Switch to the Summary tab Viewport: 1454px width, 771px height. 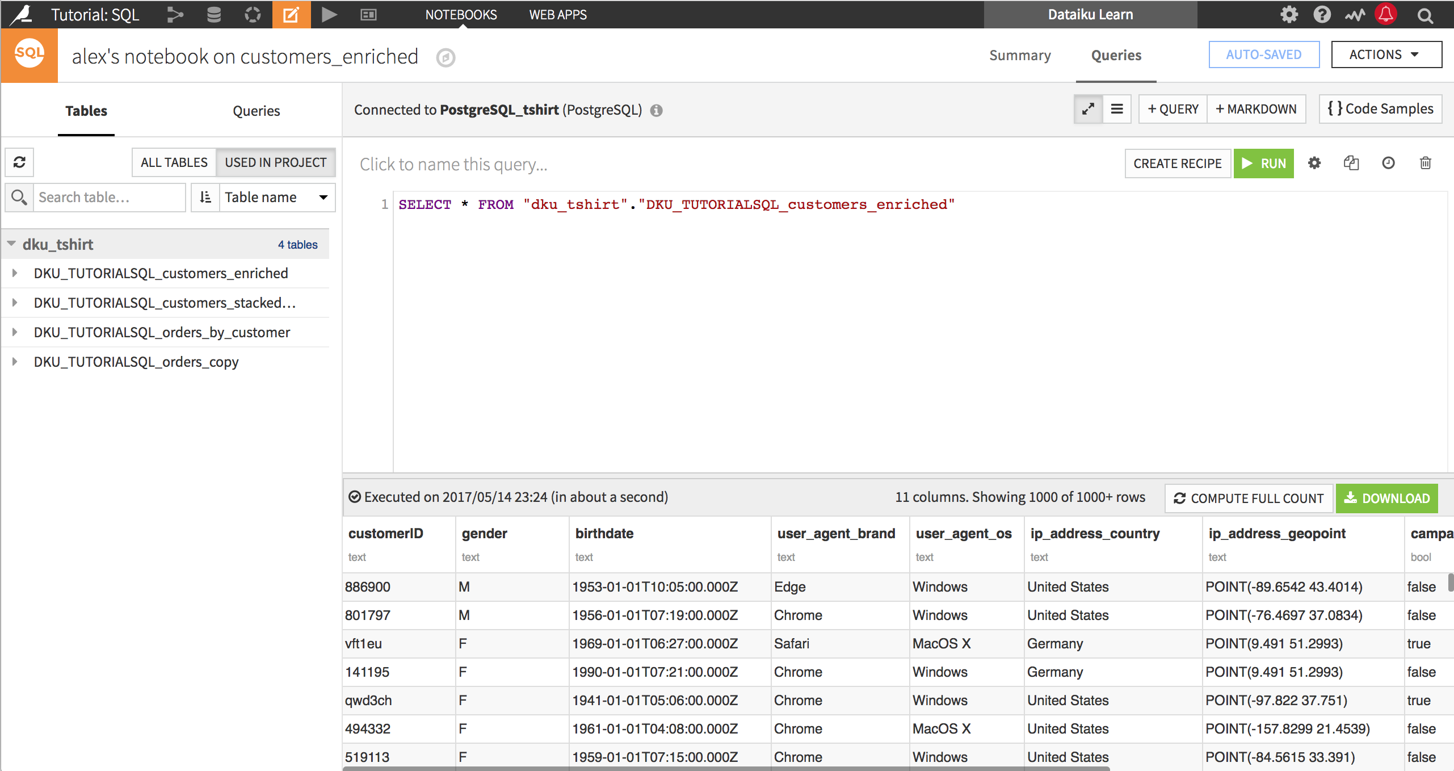pos(1020,55)
